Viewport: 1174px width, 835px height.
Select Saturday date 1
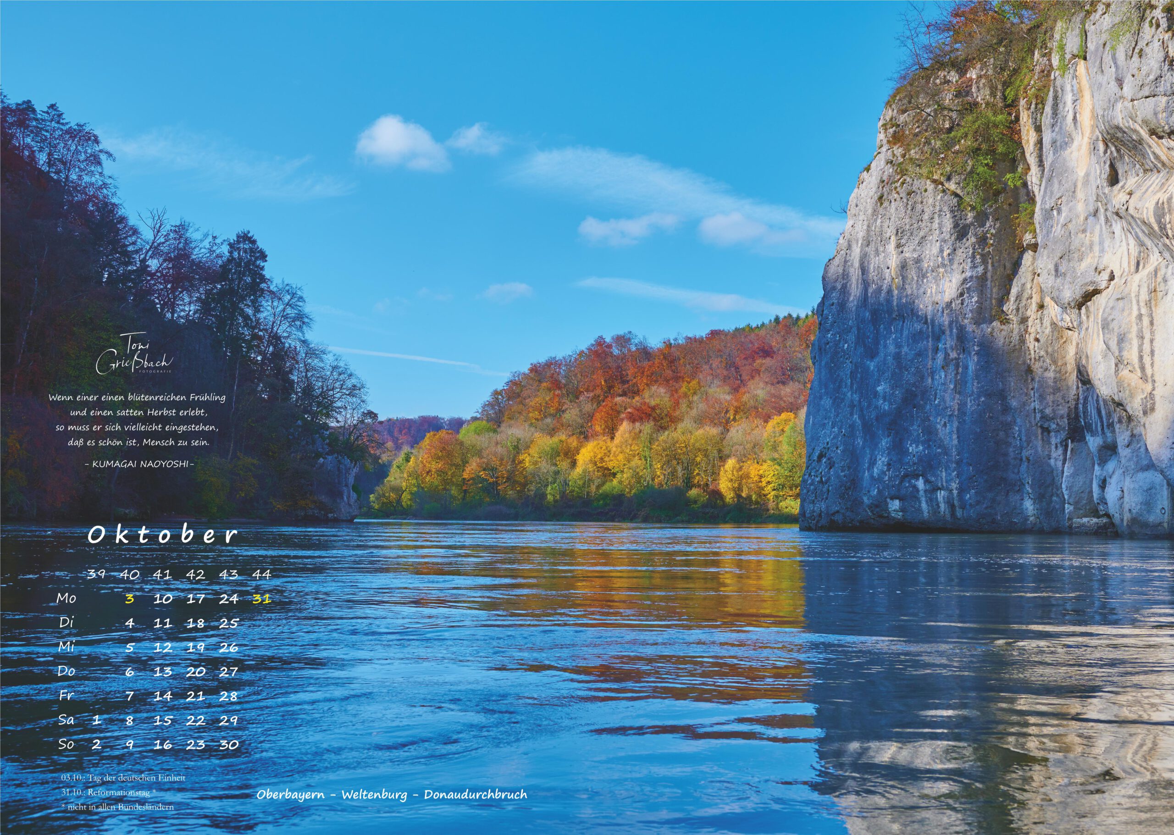coord(96,720)
